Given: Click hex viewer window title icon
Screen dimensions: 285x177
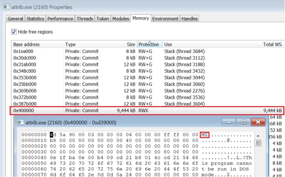Looking at the screenshot, I should tap(21, 123).
